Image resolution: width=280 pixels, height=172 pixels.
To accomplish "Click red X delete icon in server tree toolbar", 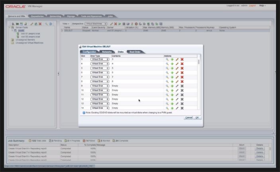I will (40, 24).
